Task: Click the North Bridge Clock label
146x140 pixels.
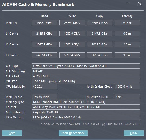Action: [x=99, y=86]
